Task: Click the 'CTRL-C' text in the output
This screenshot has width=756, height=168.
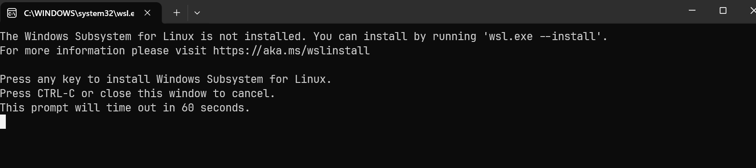Action: click(56, 94)
